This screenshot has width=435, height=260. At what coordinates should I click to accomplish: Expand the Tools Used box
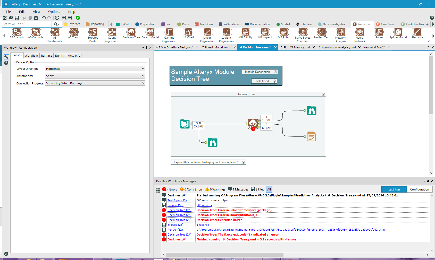pos(274,81)
